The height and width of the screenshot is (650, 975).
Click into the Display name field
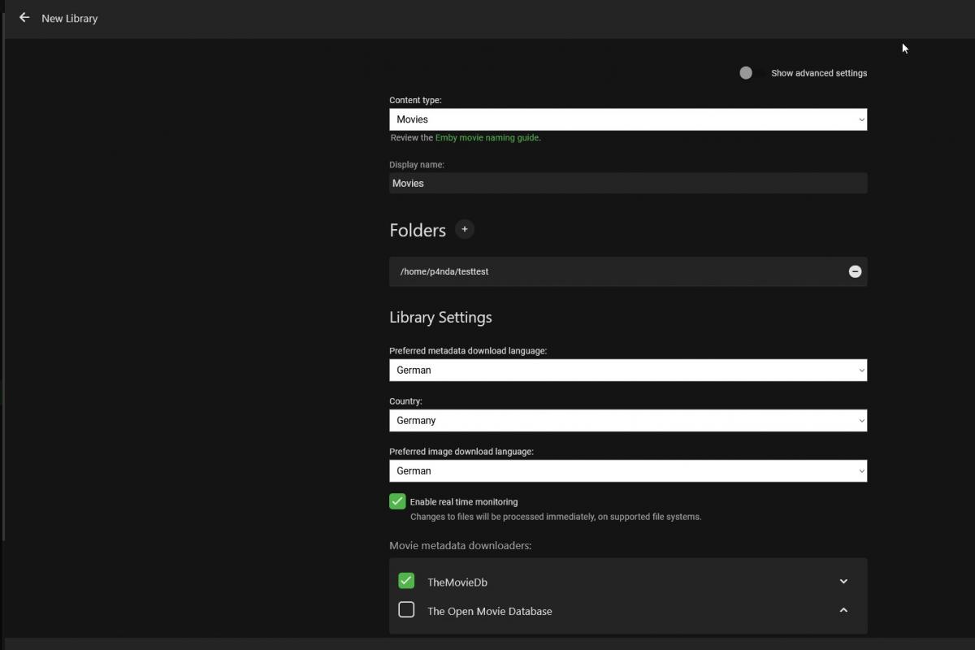point(627,183)
